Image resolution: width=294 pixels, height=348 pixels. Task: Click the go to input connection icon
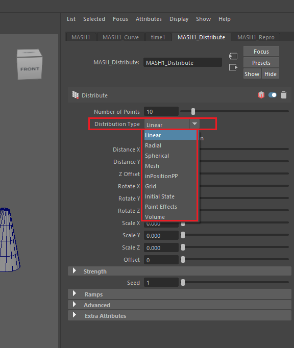coord(233,56)
